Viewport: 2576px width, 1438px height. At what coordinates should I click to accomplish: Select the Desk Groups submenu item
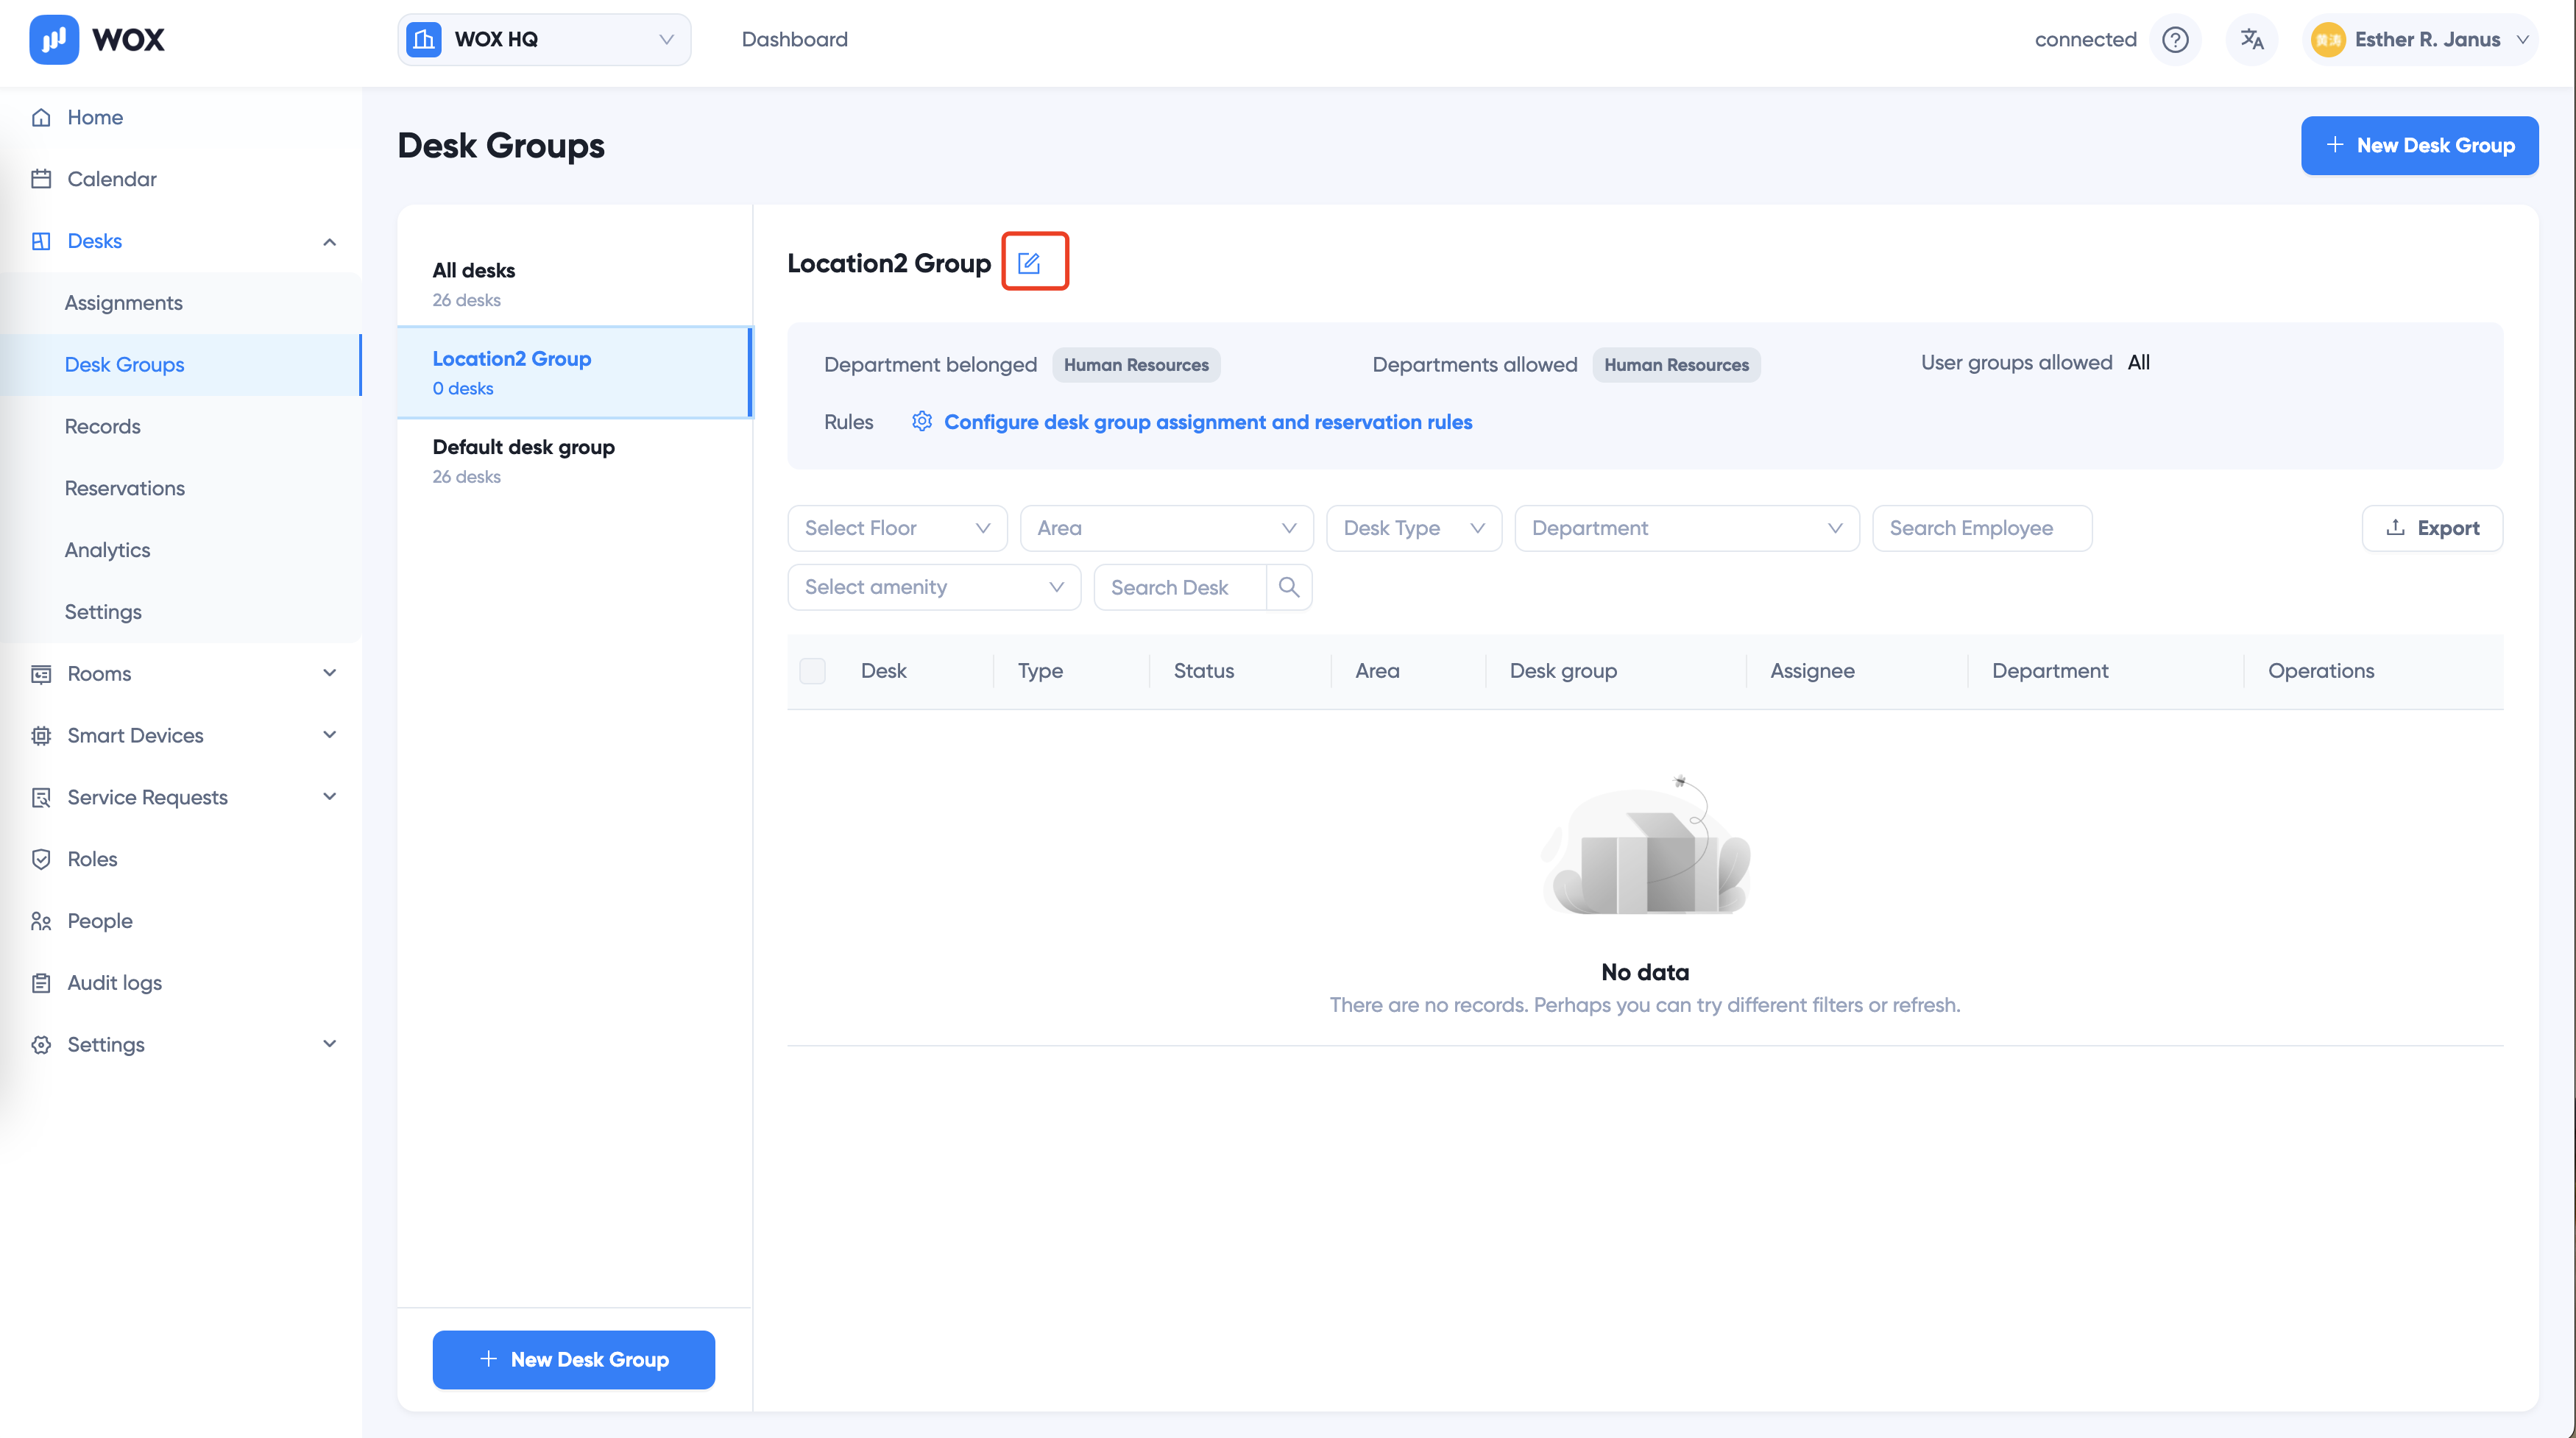tap(124, 365)
